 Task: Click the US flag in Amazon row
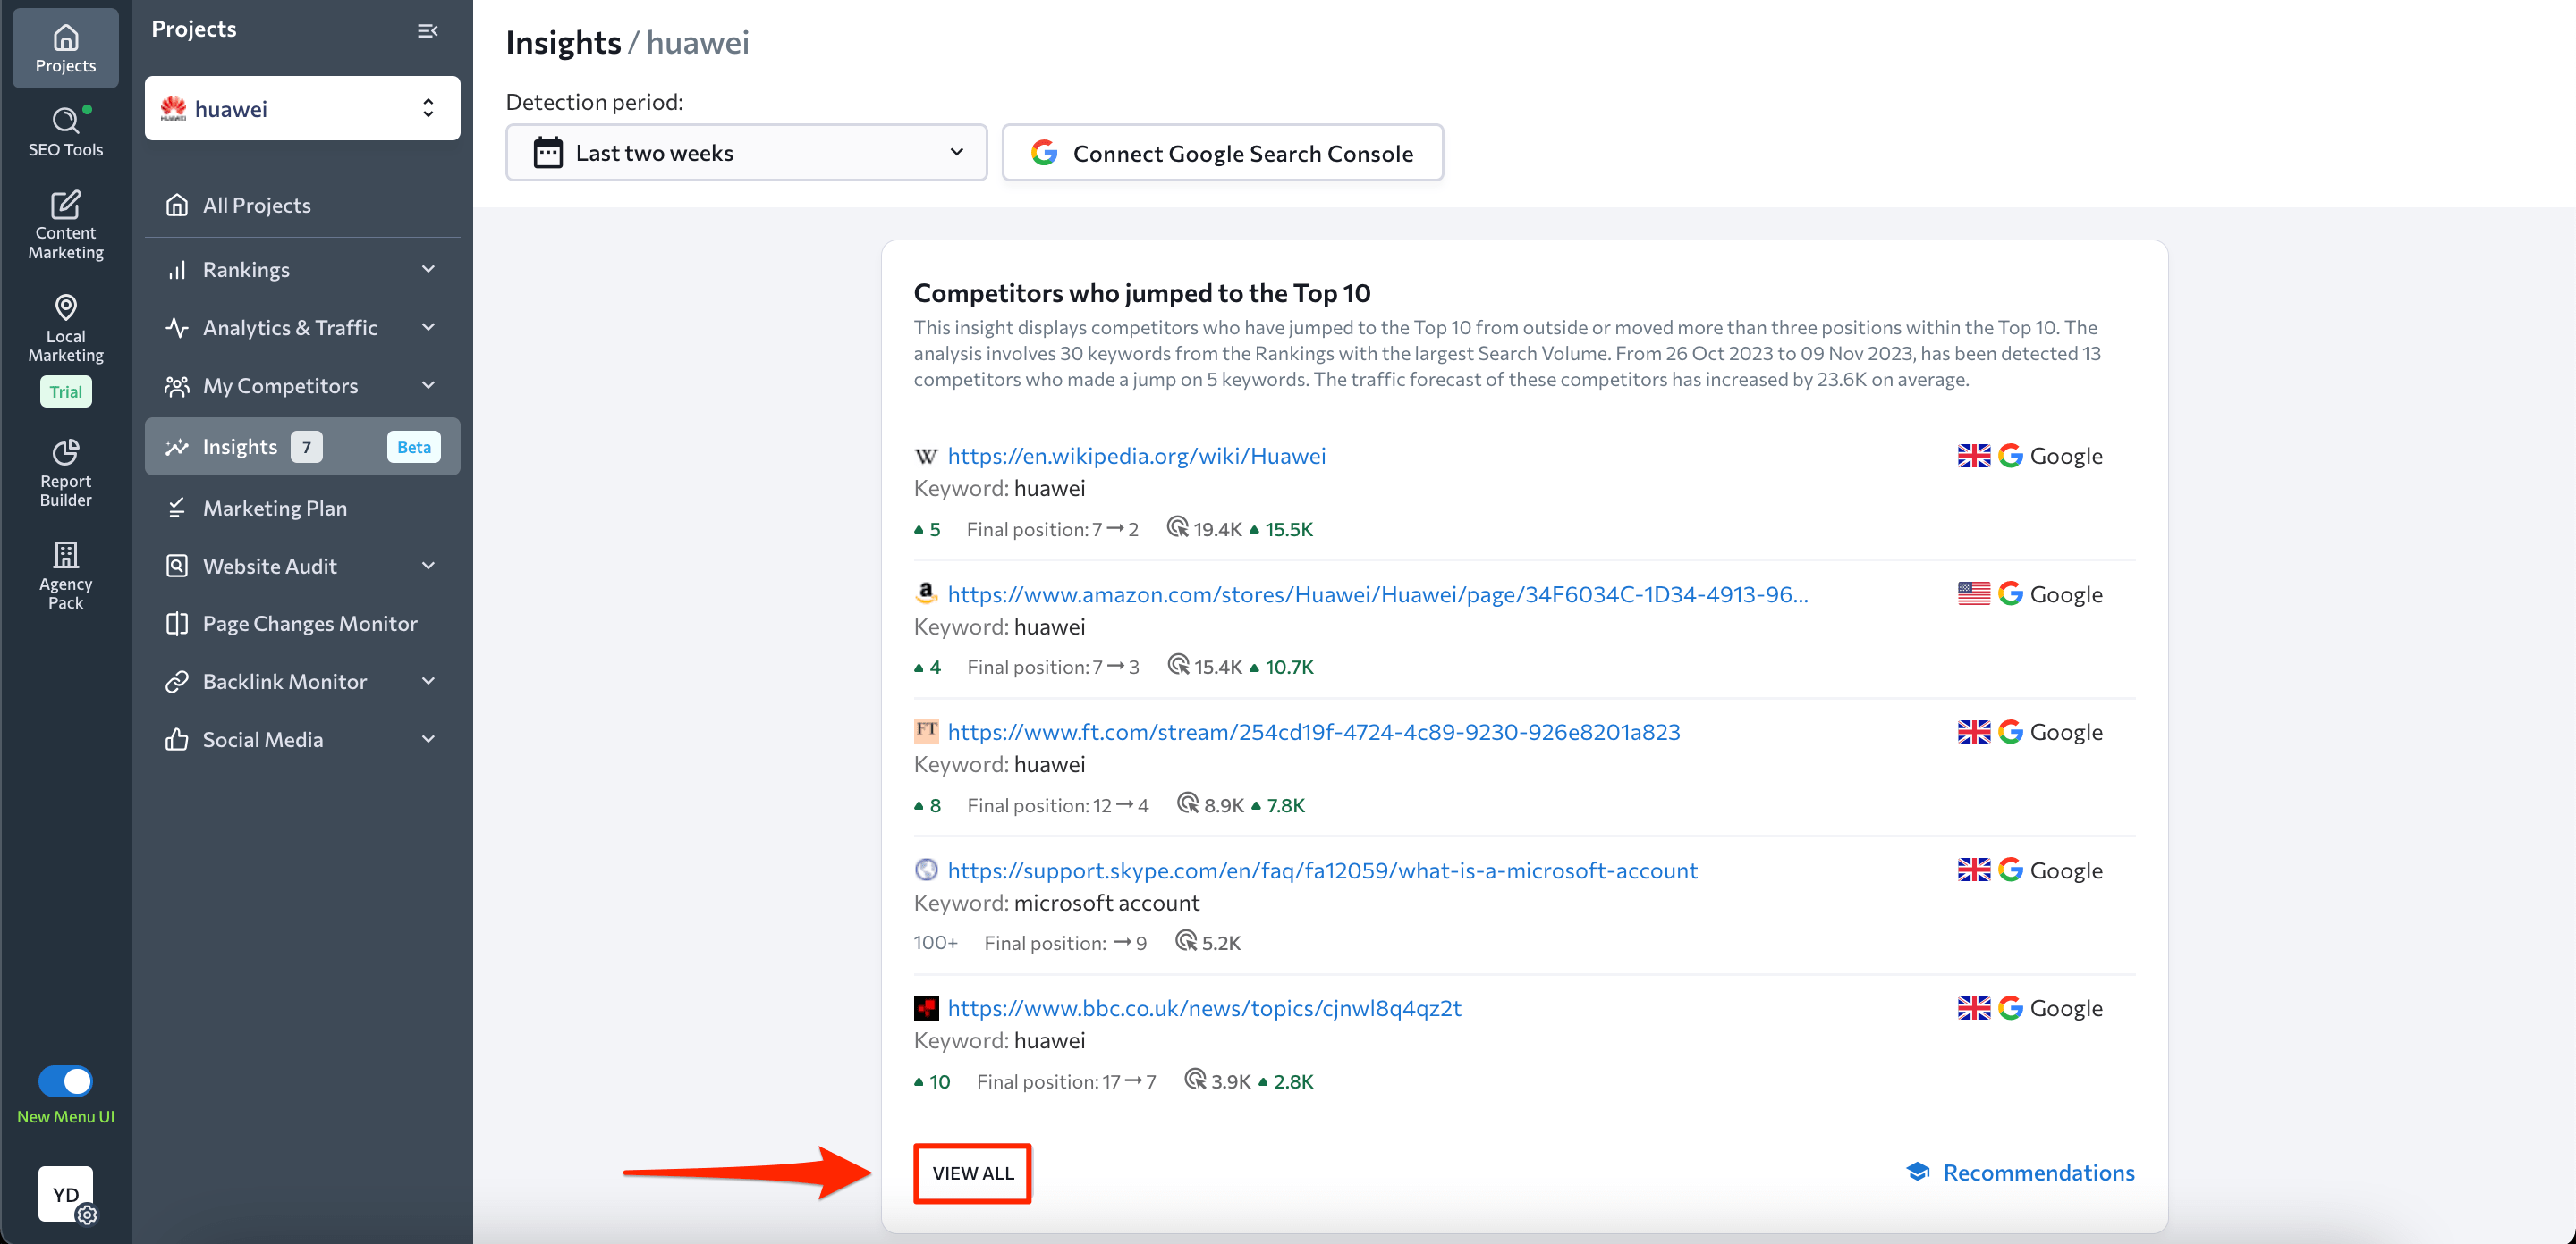(x=1973, y=593)
